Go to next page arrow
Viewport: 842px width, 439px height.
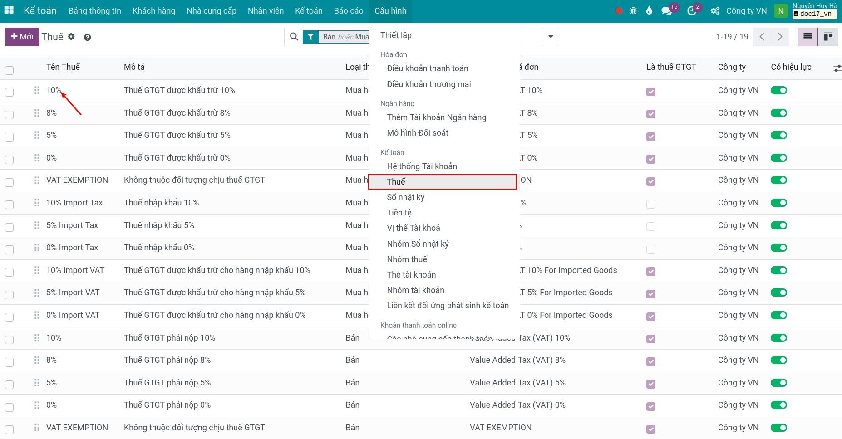[x=780, y=37]
